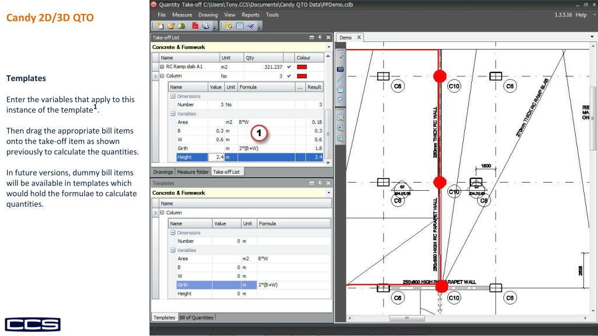598x336 pixels.
Task: Close the Demo drawing tab
Action: point(359,37)
